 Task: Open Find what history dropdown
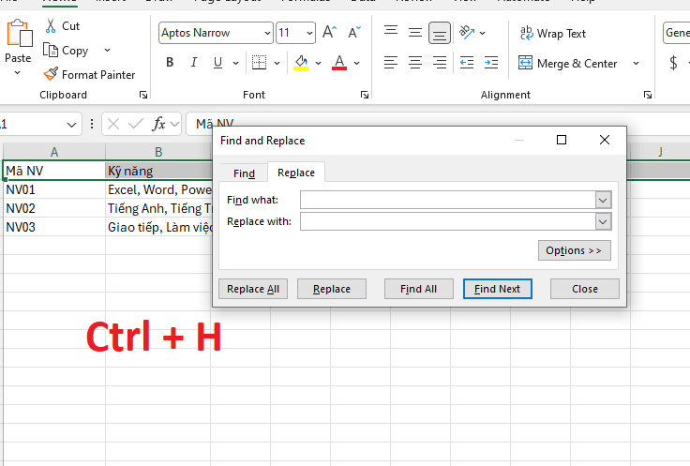[603, 201]
